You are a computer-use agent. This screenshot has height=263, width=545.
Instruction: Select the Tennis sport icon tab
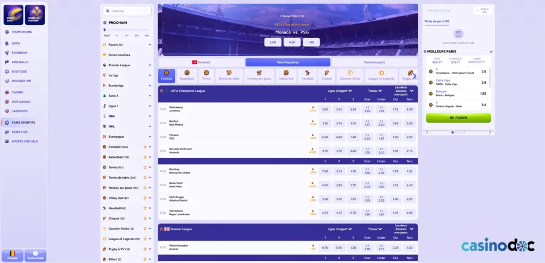[207, 75]
